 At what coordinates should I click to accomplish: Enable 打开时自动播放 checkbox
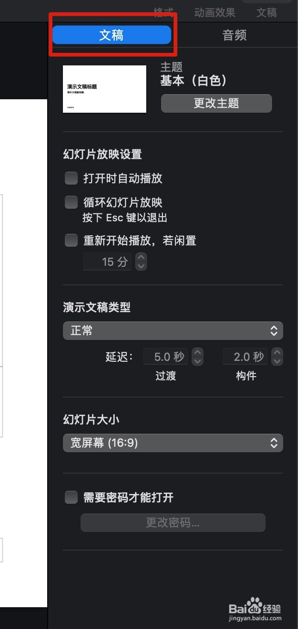coord(71,178)
